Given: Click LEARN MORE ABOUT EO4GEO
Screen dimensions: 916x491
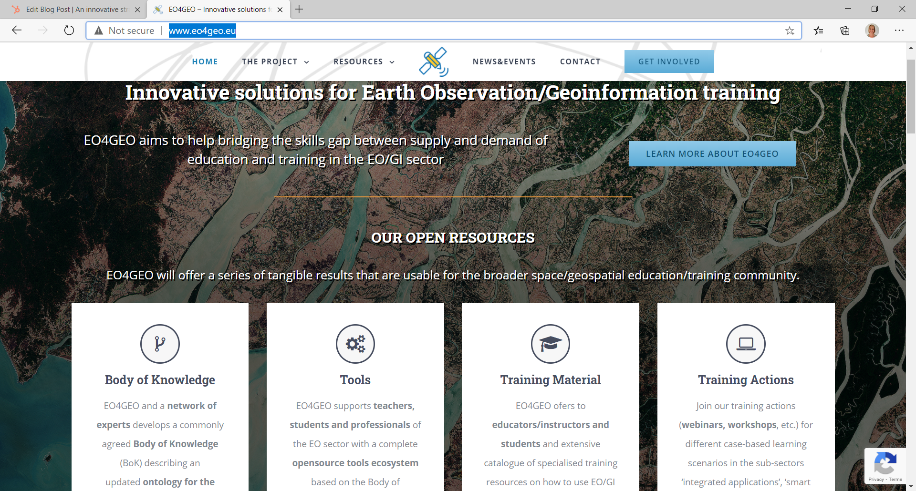Looking at the screenshot, I should click(712, 153).
